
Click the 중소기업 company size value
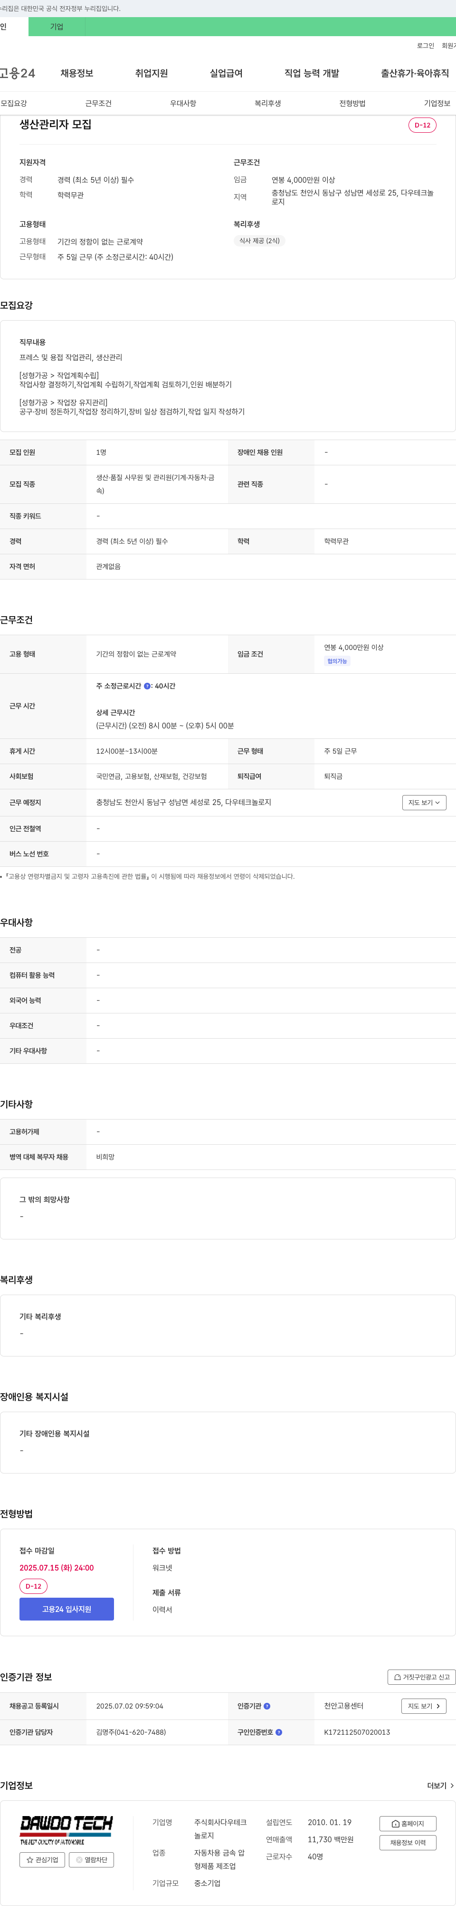(x=207, y=1883)
